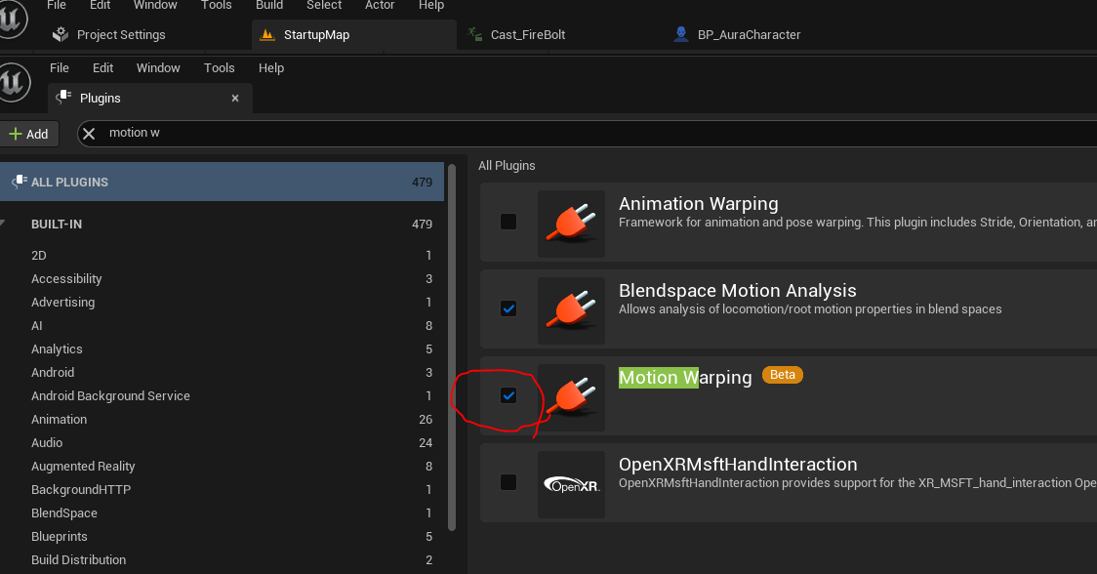
Task: Select the Android Background Service category
Action: 222,396
